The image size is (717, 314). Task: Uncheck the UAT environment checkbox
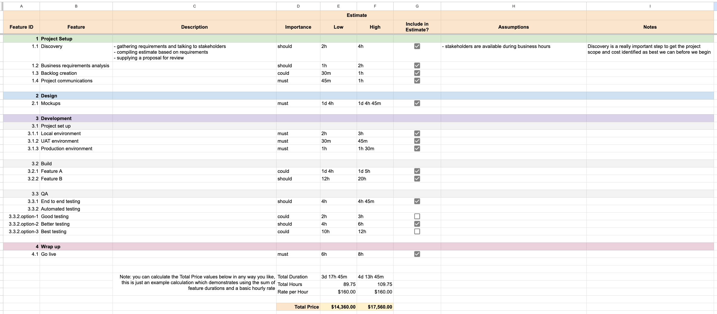click(x=417, y=141)
